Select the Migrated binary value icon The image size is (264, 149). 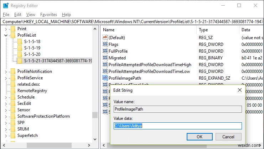[x=105, y=58]
